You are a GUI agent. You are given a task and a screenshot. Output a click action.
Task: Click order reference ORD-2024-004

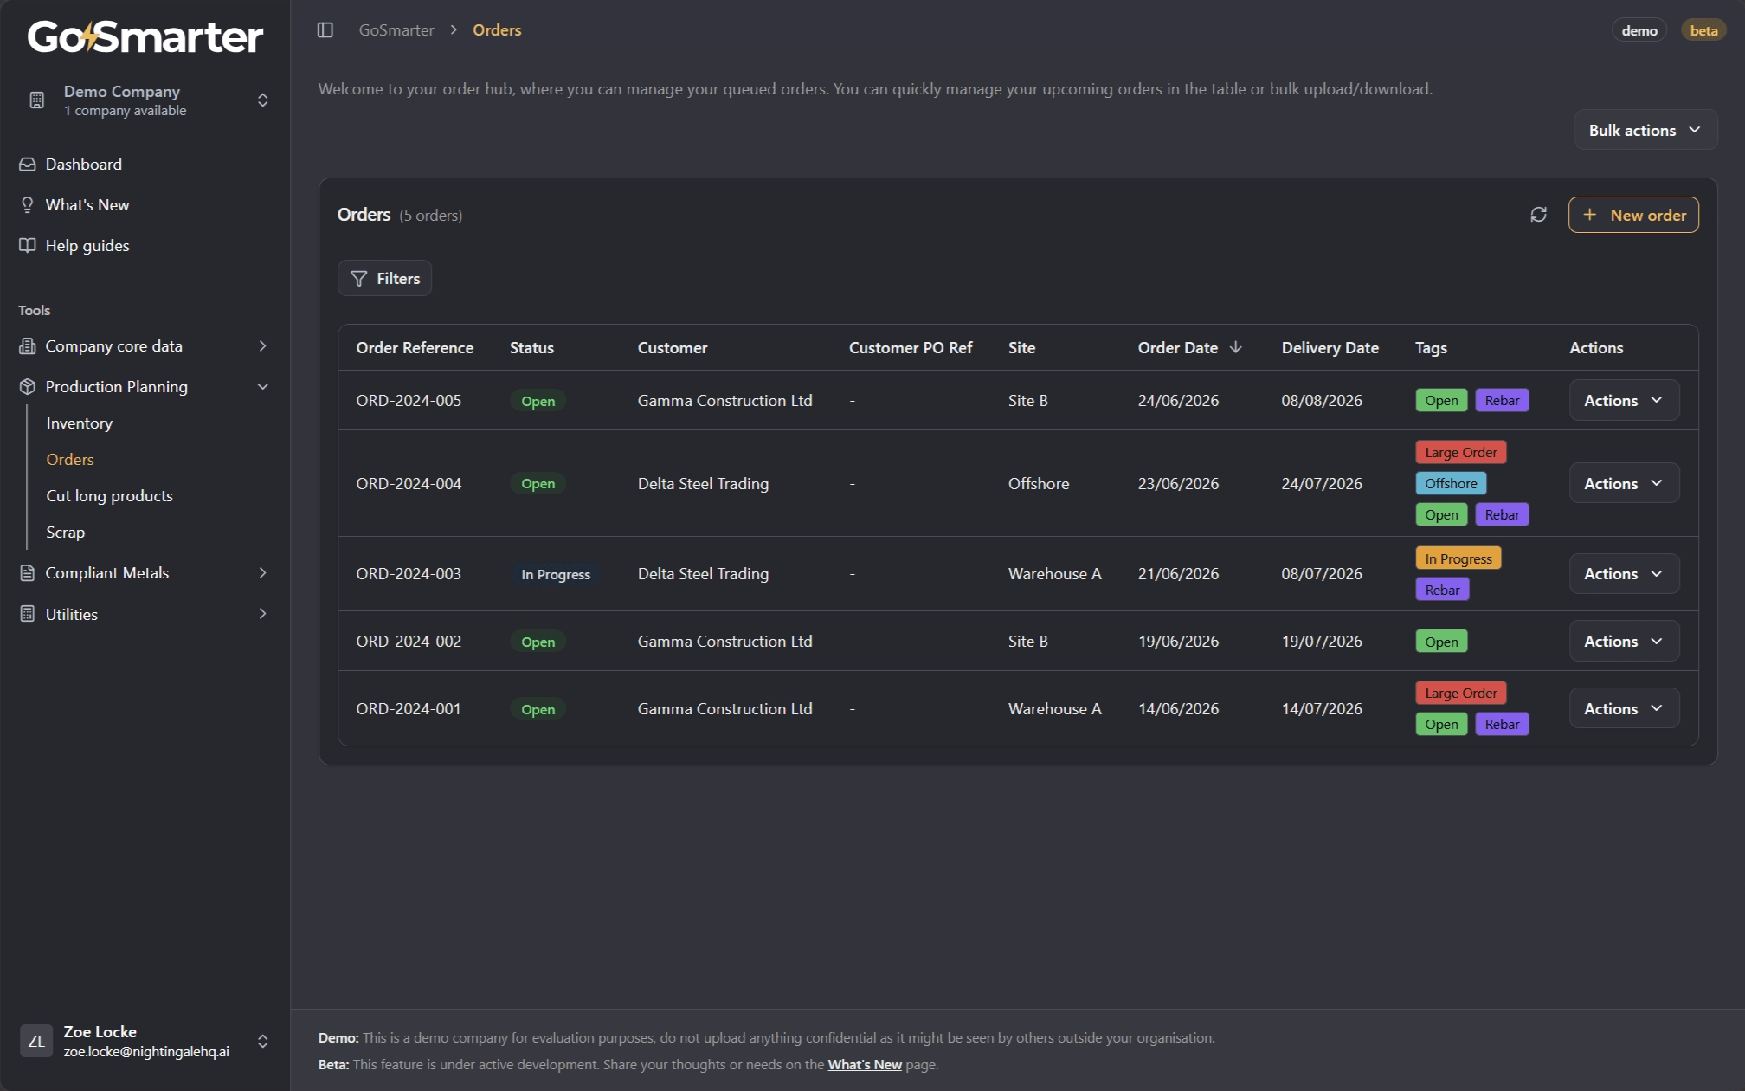click(x=409, y=484)
